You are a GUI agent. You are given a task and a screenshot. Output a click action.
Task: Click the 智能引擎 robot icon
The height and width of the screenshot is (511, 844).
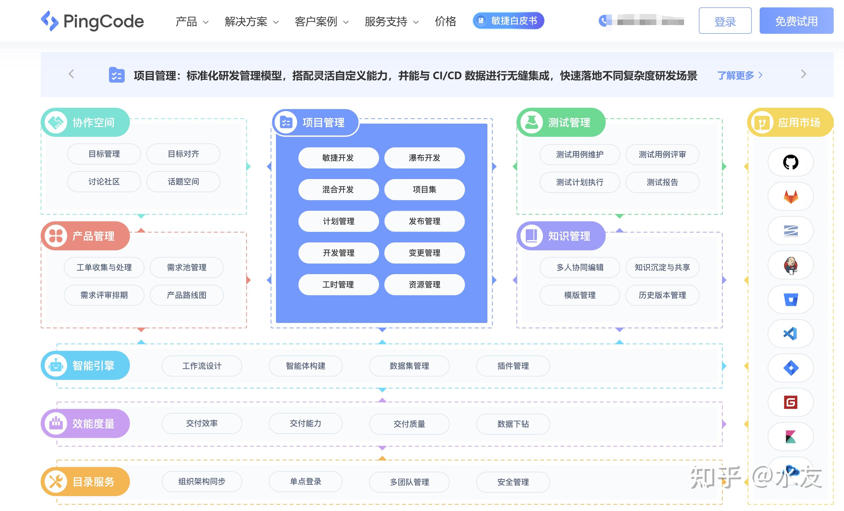pyautogui.click(x=57, y=365)
